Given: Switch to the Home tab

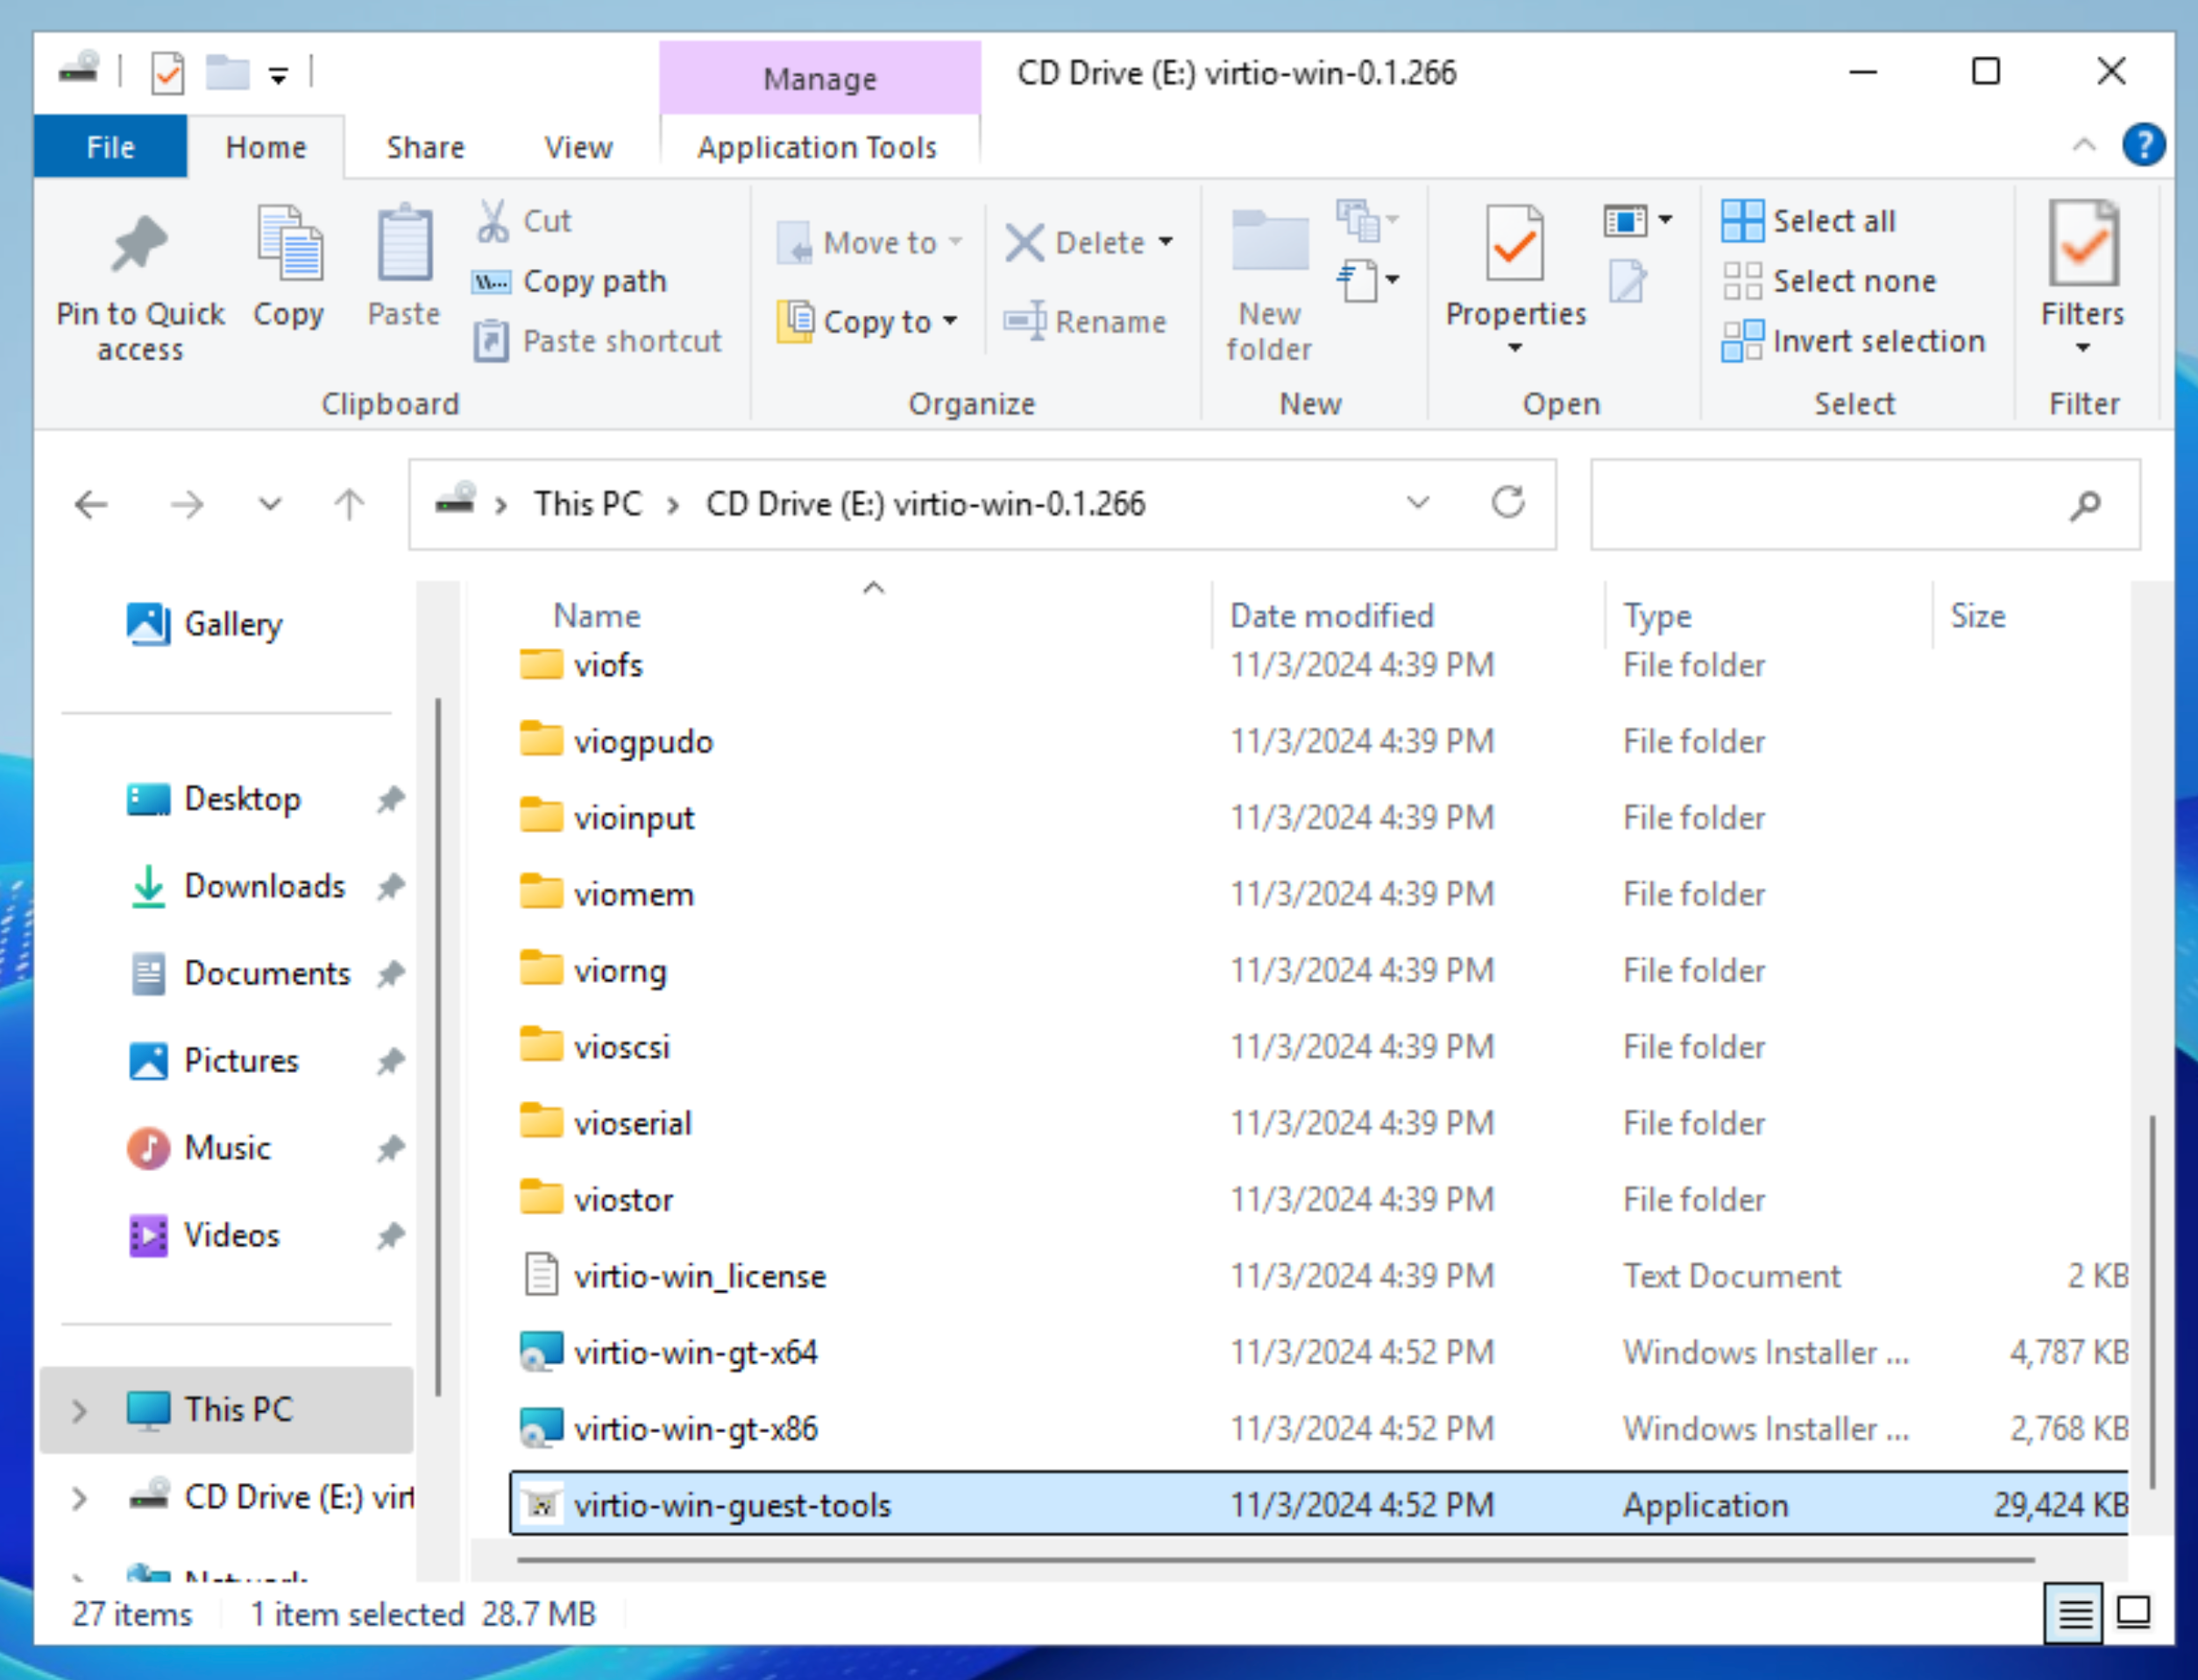Looking at the screenshot, I should (x=266, y=147).
